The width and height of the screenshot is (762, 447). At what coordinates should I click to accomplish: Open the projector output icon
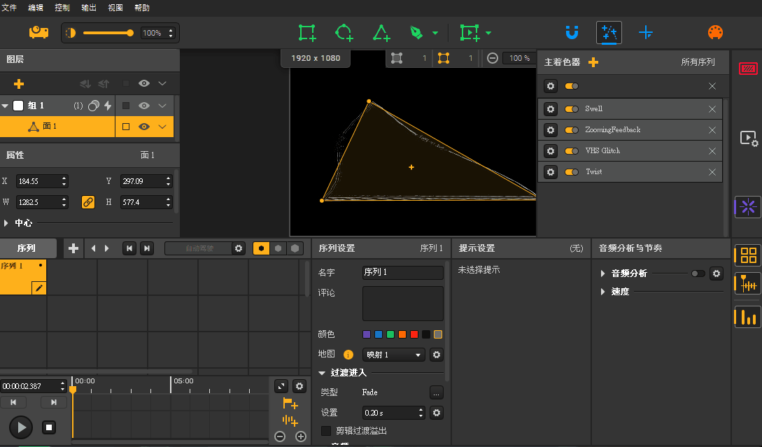tap(38, 33)
